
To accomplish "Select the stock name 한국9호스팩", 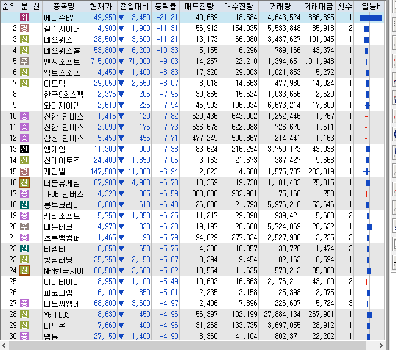I will [x=63, y=95].
